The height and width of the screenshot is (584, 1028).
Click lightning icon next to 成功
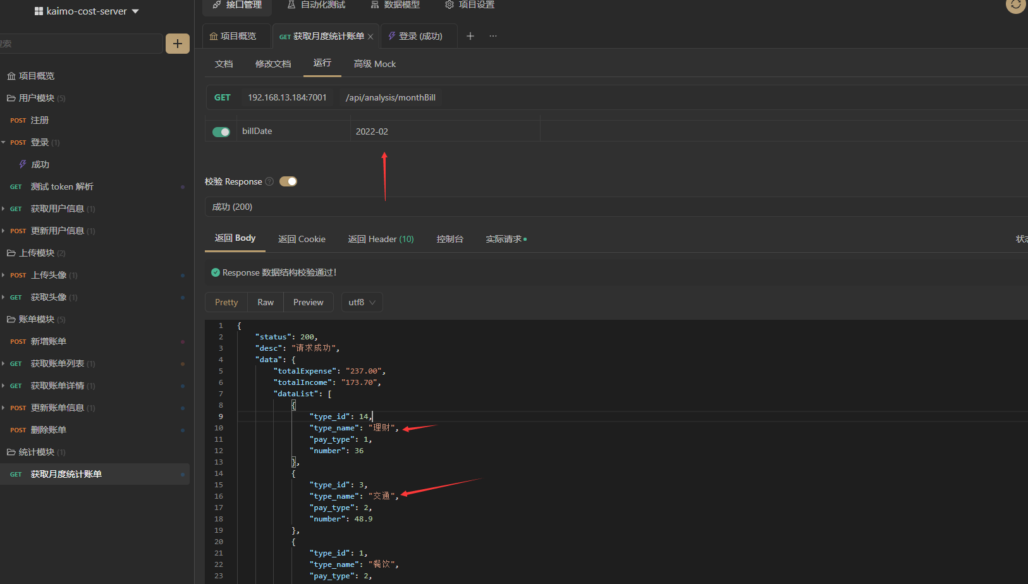click(x=23, y=164)
